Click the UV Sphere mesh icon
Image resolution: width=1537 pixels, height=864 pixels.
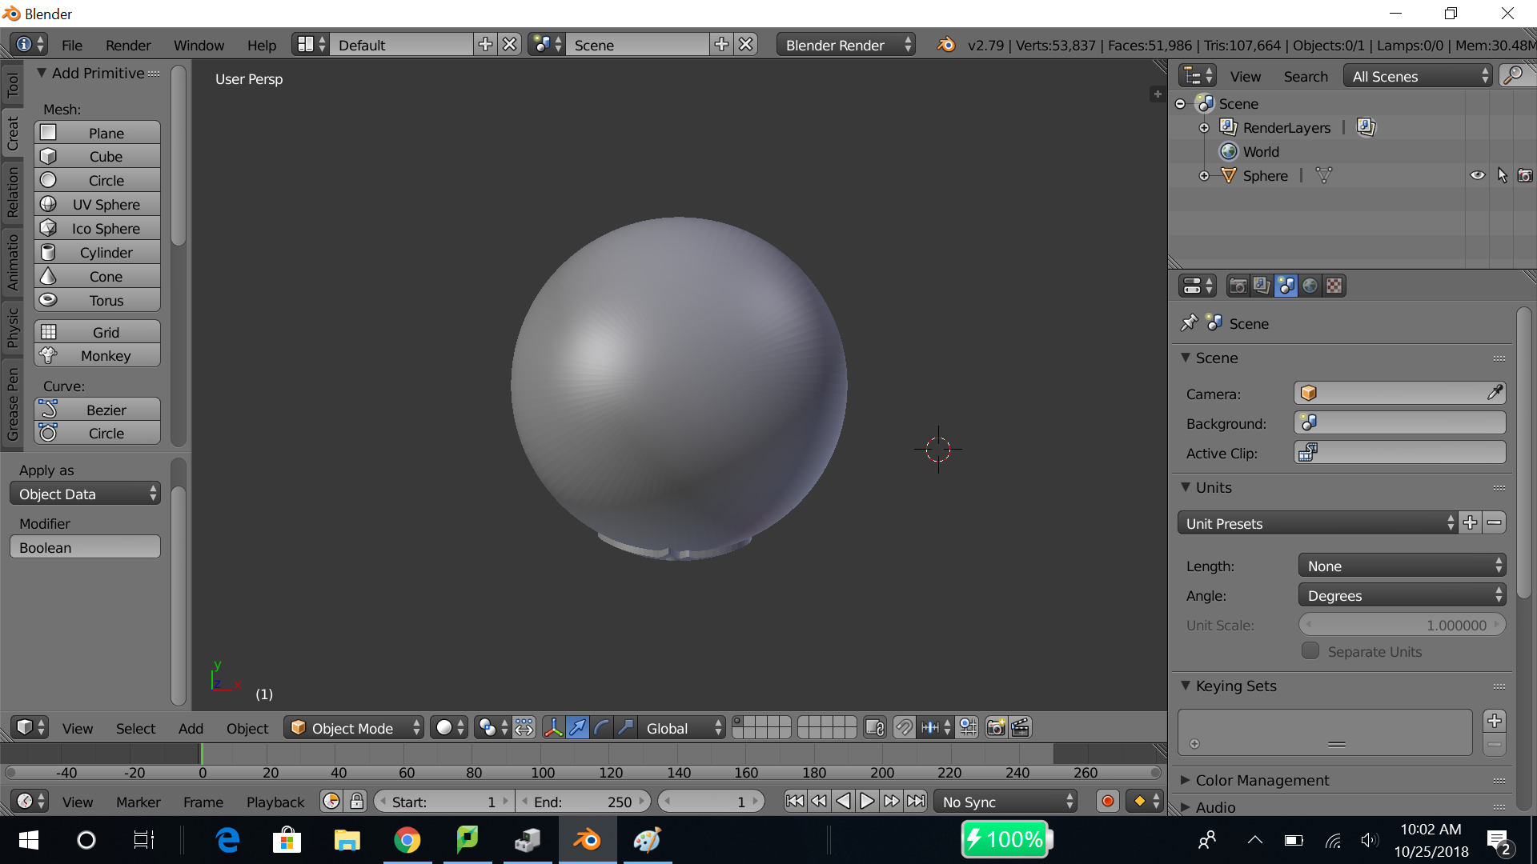(49, 204)
